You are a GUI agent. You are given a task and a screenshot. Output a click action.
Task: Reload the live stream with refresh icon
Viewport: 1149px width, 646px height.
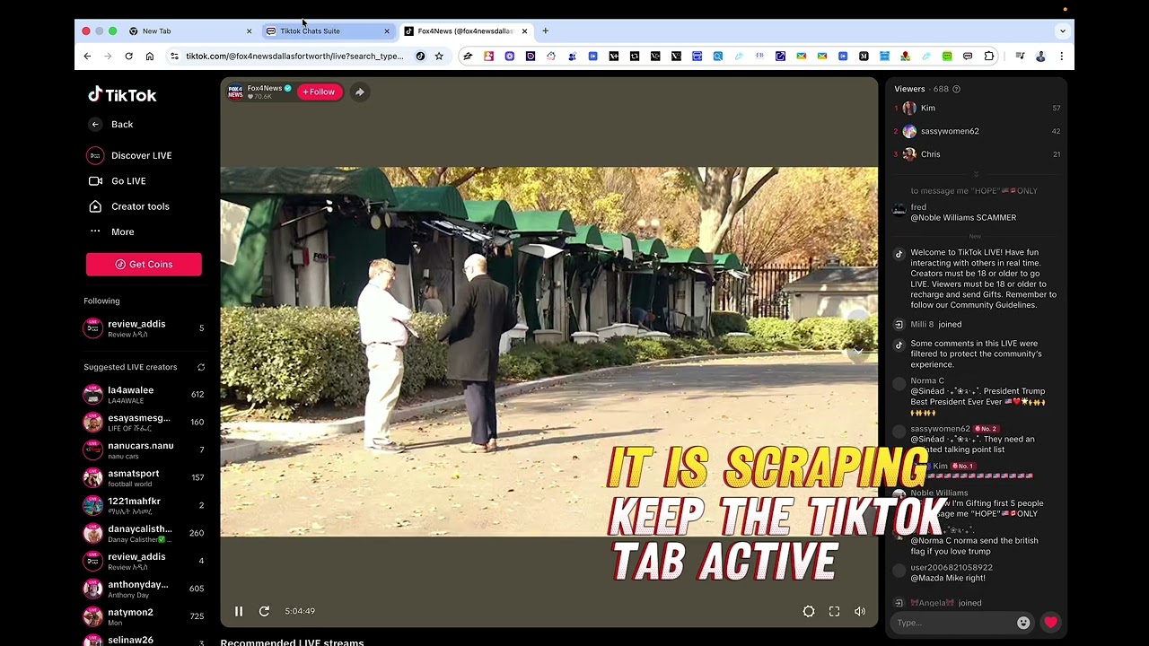click(264, 611)
